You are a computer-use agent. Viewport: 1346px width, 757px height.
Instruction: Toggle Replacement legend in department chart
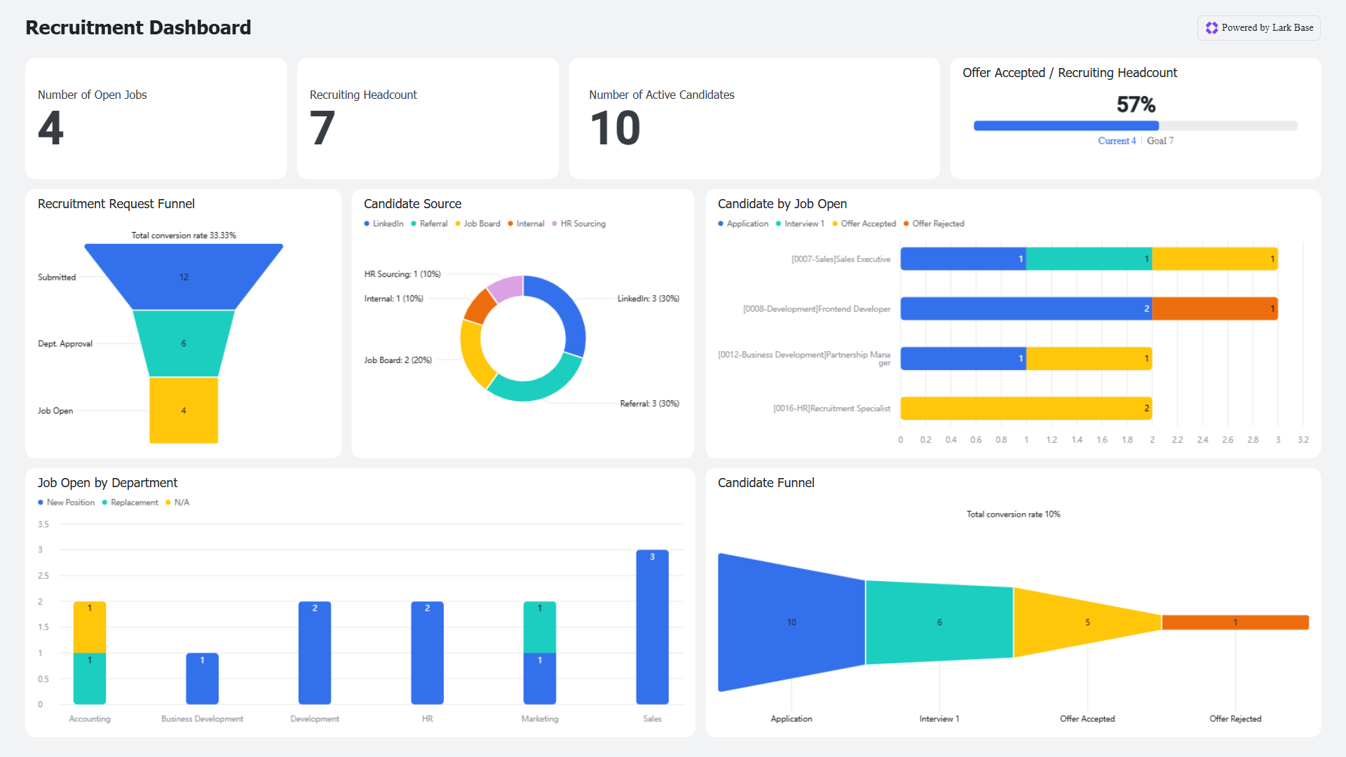pyautogui.click(x=134, y=503)
